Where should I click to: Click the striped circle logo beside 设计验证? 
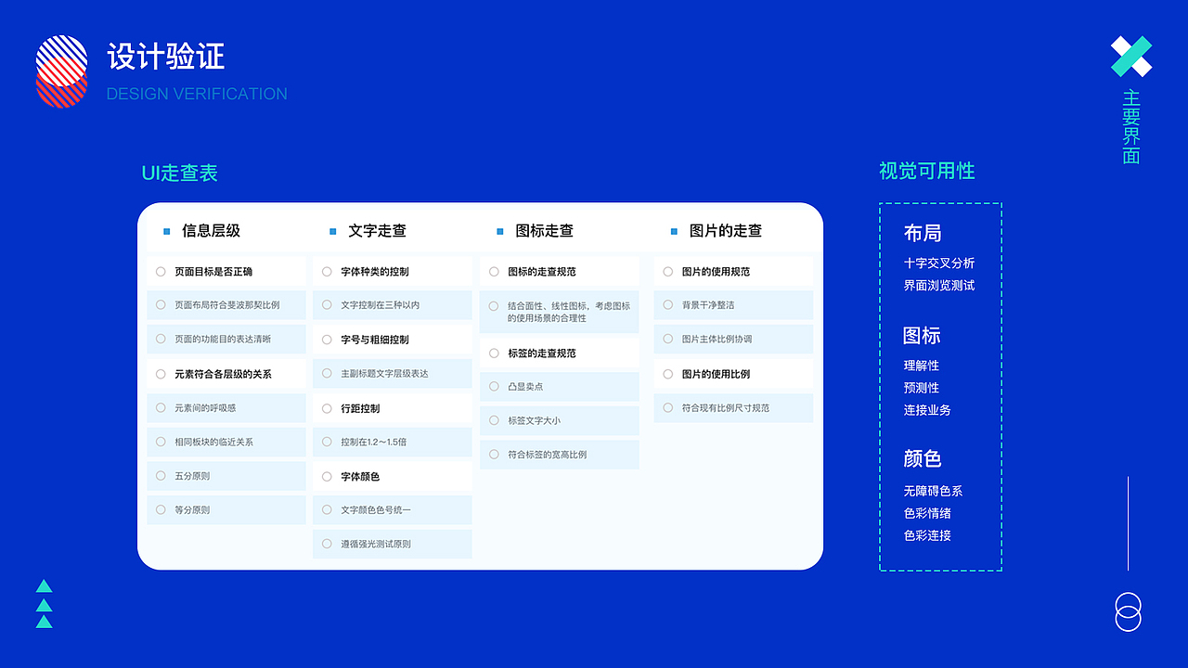62,71
